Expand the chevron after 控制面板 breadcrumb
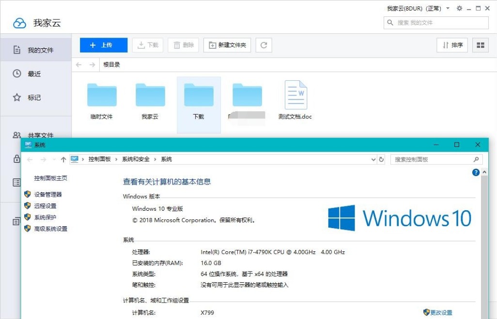 coord(116,159)
